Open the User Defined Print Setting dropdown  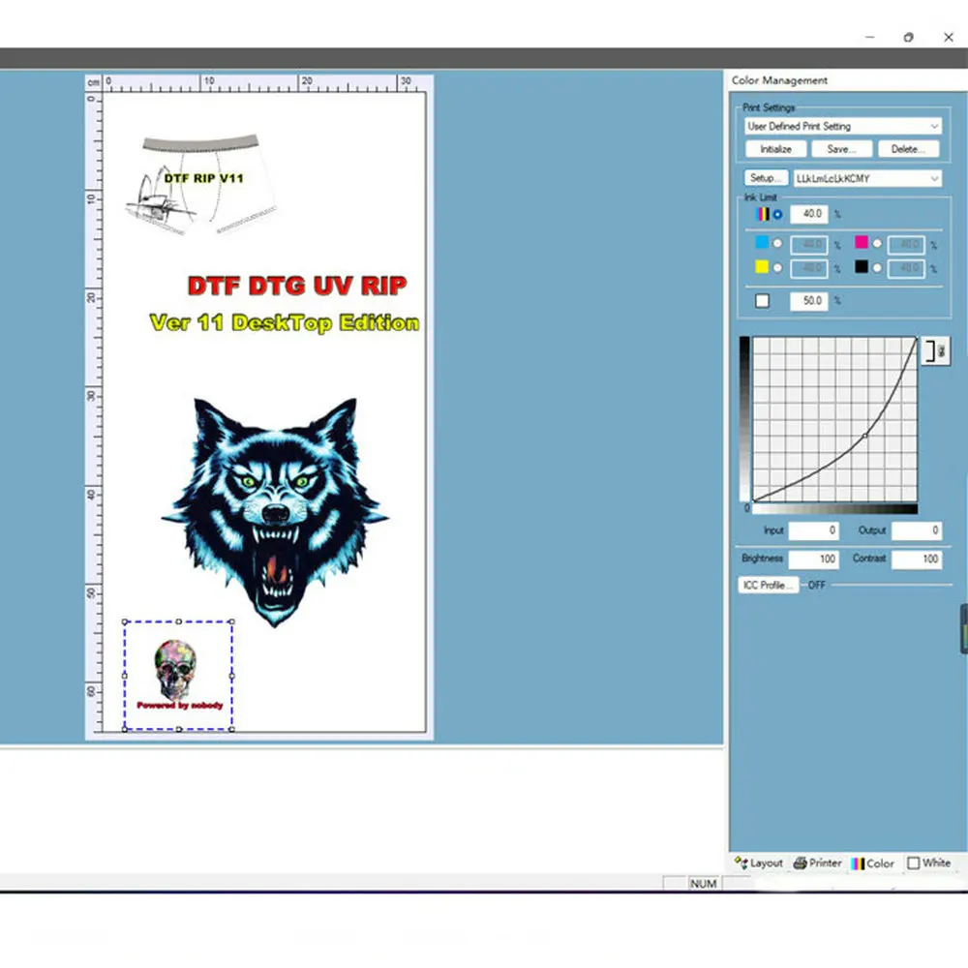pos(843,127)
